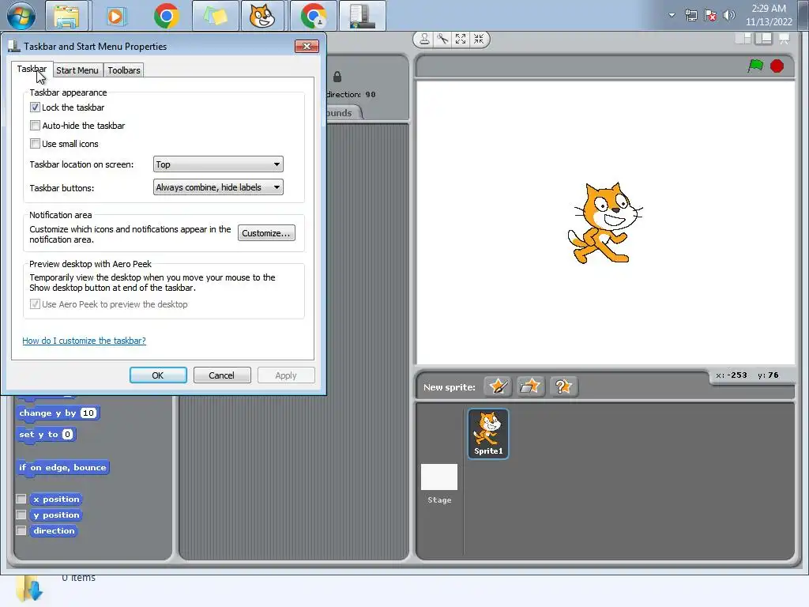Image resolution: width=809 pixels, height=607 pixels.
Task: Toggle direction reporter checkbox
Action: click(21, 530)
